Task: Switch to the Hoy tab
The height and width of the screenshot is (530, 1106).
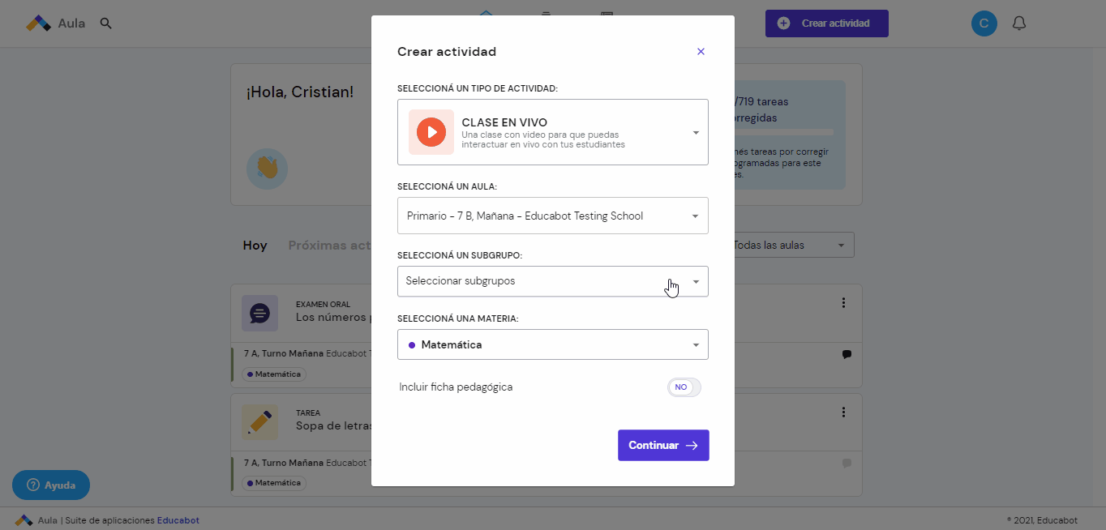Action: (x=255, y=245)
